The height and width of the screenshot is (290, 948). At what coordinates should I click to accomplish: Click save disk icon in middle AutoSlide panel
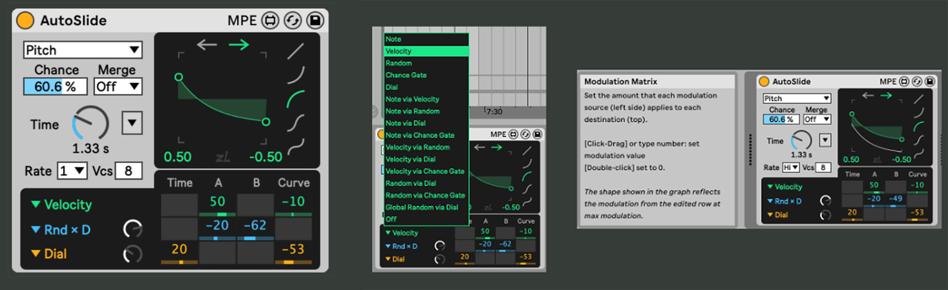point(537,134)
